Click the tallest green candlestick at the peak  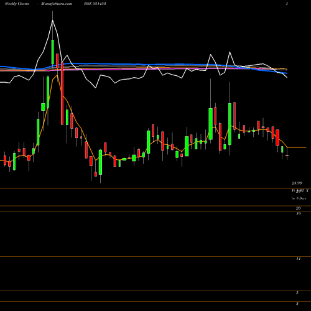coord(53,52)
